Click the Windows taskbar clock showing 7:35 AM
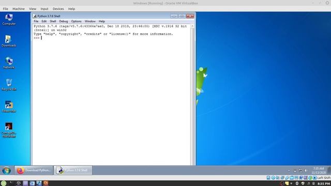The image size is (331, 186). (x=319, y=171)
